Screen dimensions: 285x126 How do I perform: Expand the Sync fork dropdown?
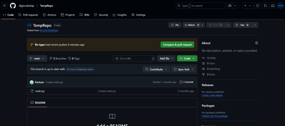coord(183,69)
